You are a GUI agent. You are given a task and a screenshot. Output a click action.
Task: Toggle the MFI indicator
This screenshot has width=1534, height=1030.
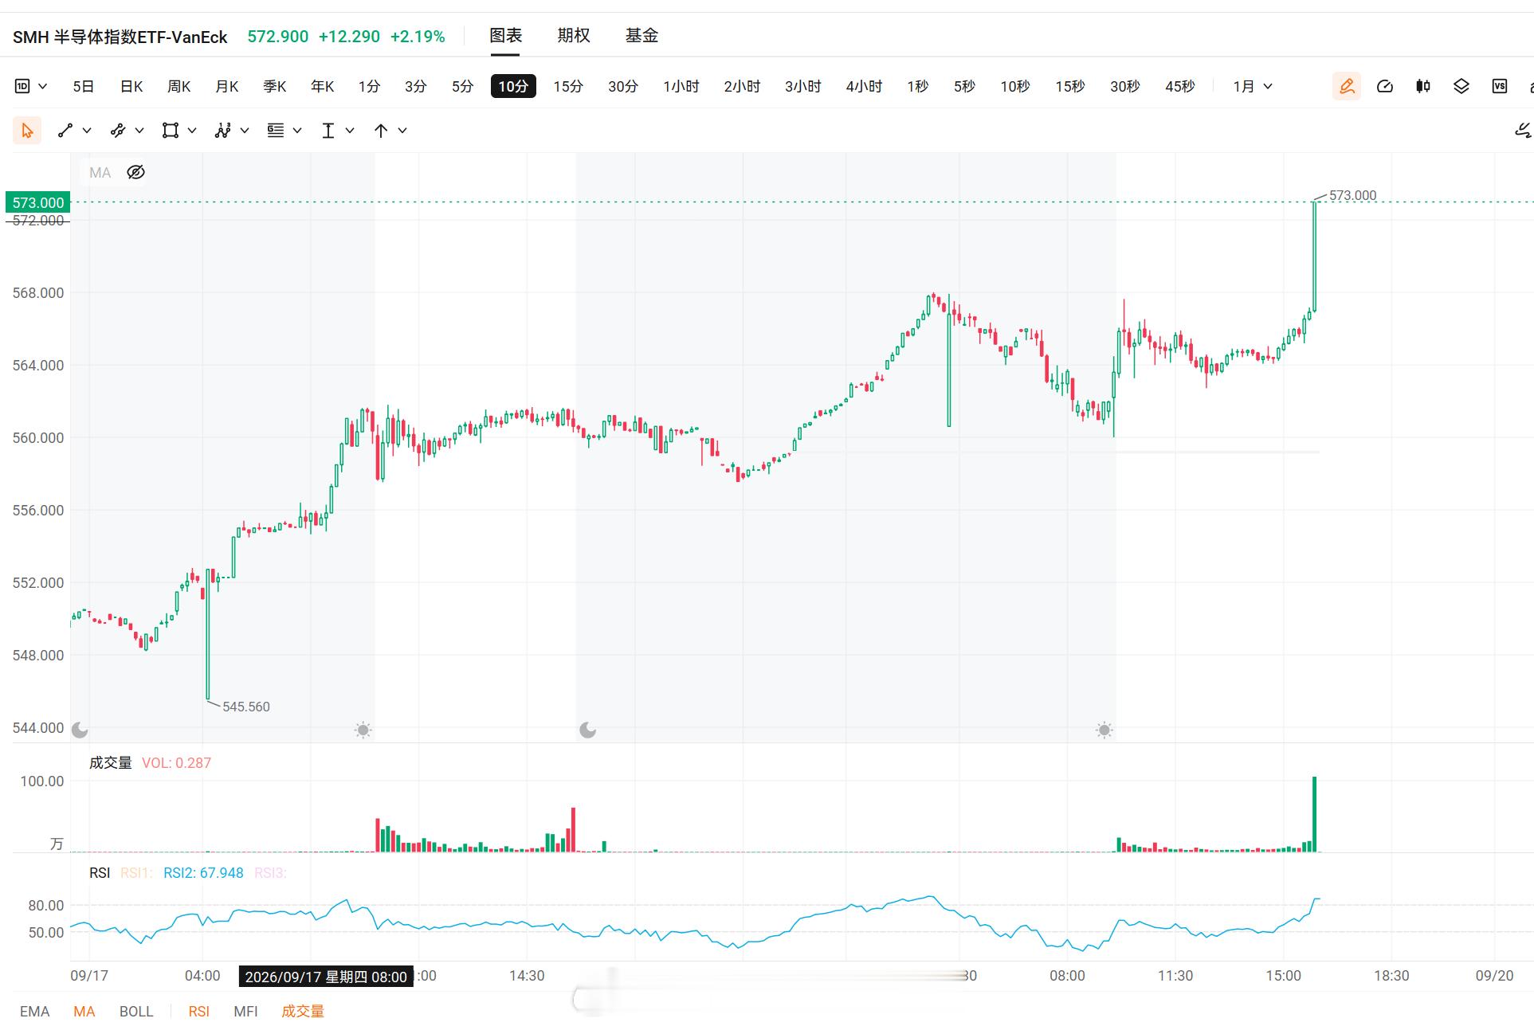[x=245, y=1011]
